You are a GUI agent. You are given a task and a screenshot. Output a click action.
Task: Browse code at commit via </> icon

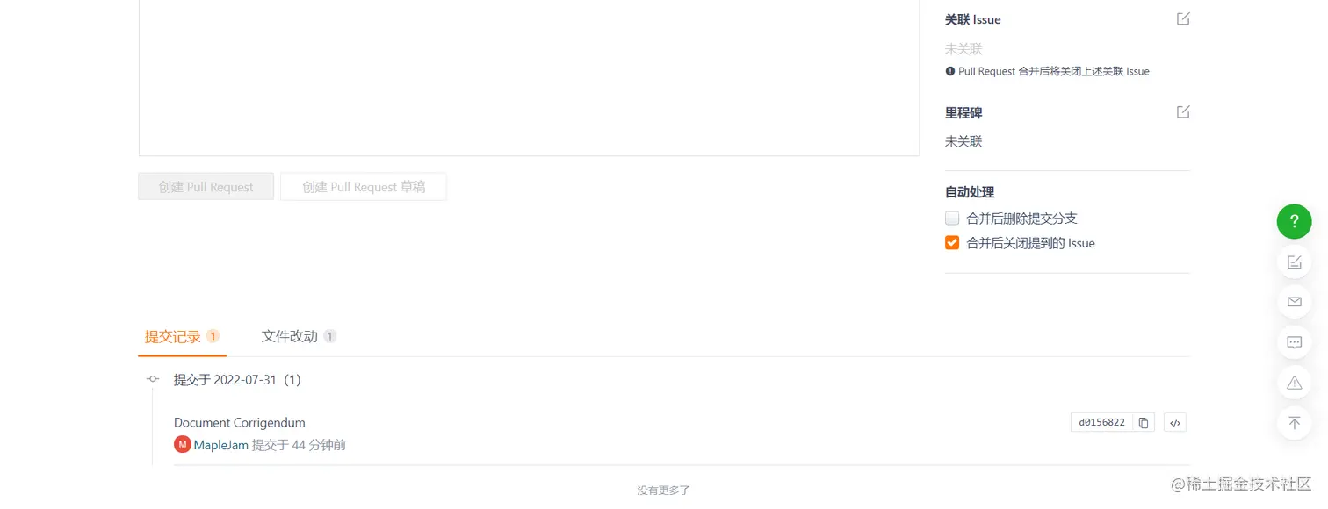coord(1175,422)
